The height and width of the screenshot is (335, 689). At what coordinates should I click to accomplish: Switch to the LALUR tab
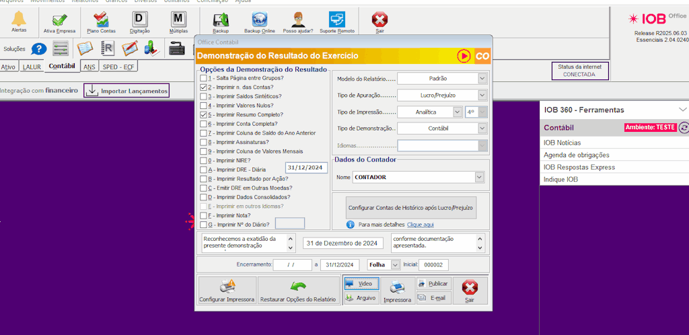(x=32, y=67)
